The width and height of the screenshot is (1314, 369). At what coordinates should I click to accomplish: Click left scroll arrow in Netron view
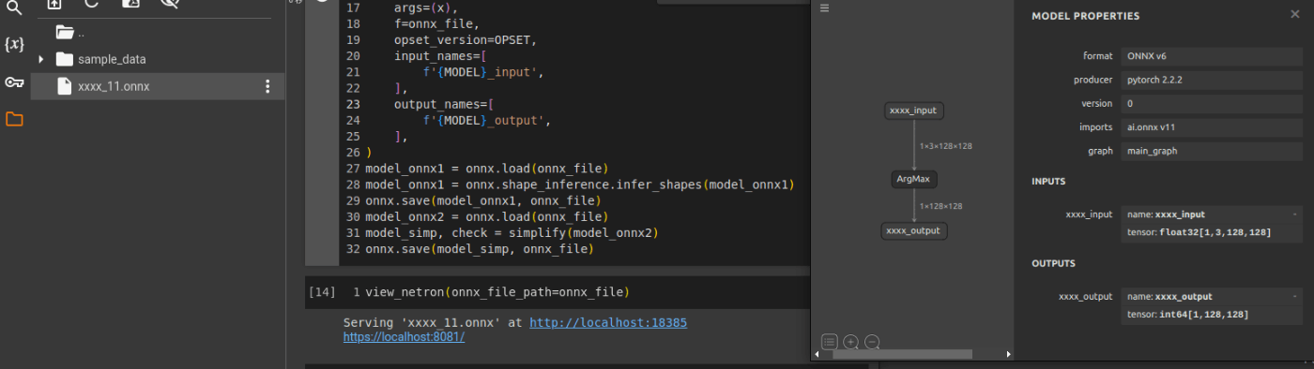pyautogui.click(x=817, y=354)
